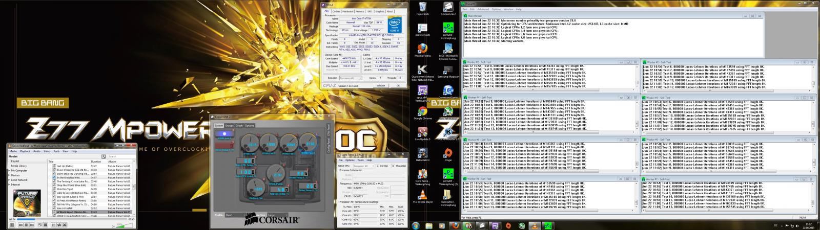Click the Validate button in CPU-Z
This screenshot has width=820, height=230.
point(380,85)
